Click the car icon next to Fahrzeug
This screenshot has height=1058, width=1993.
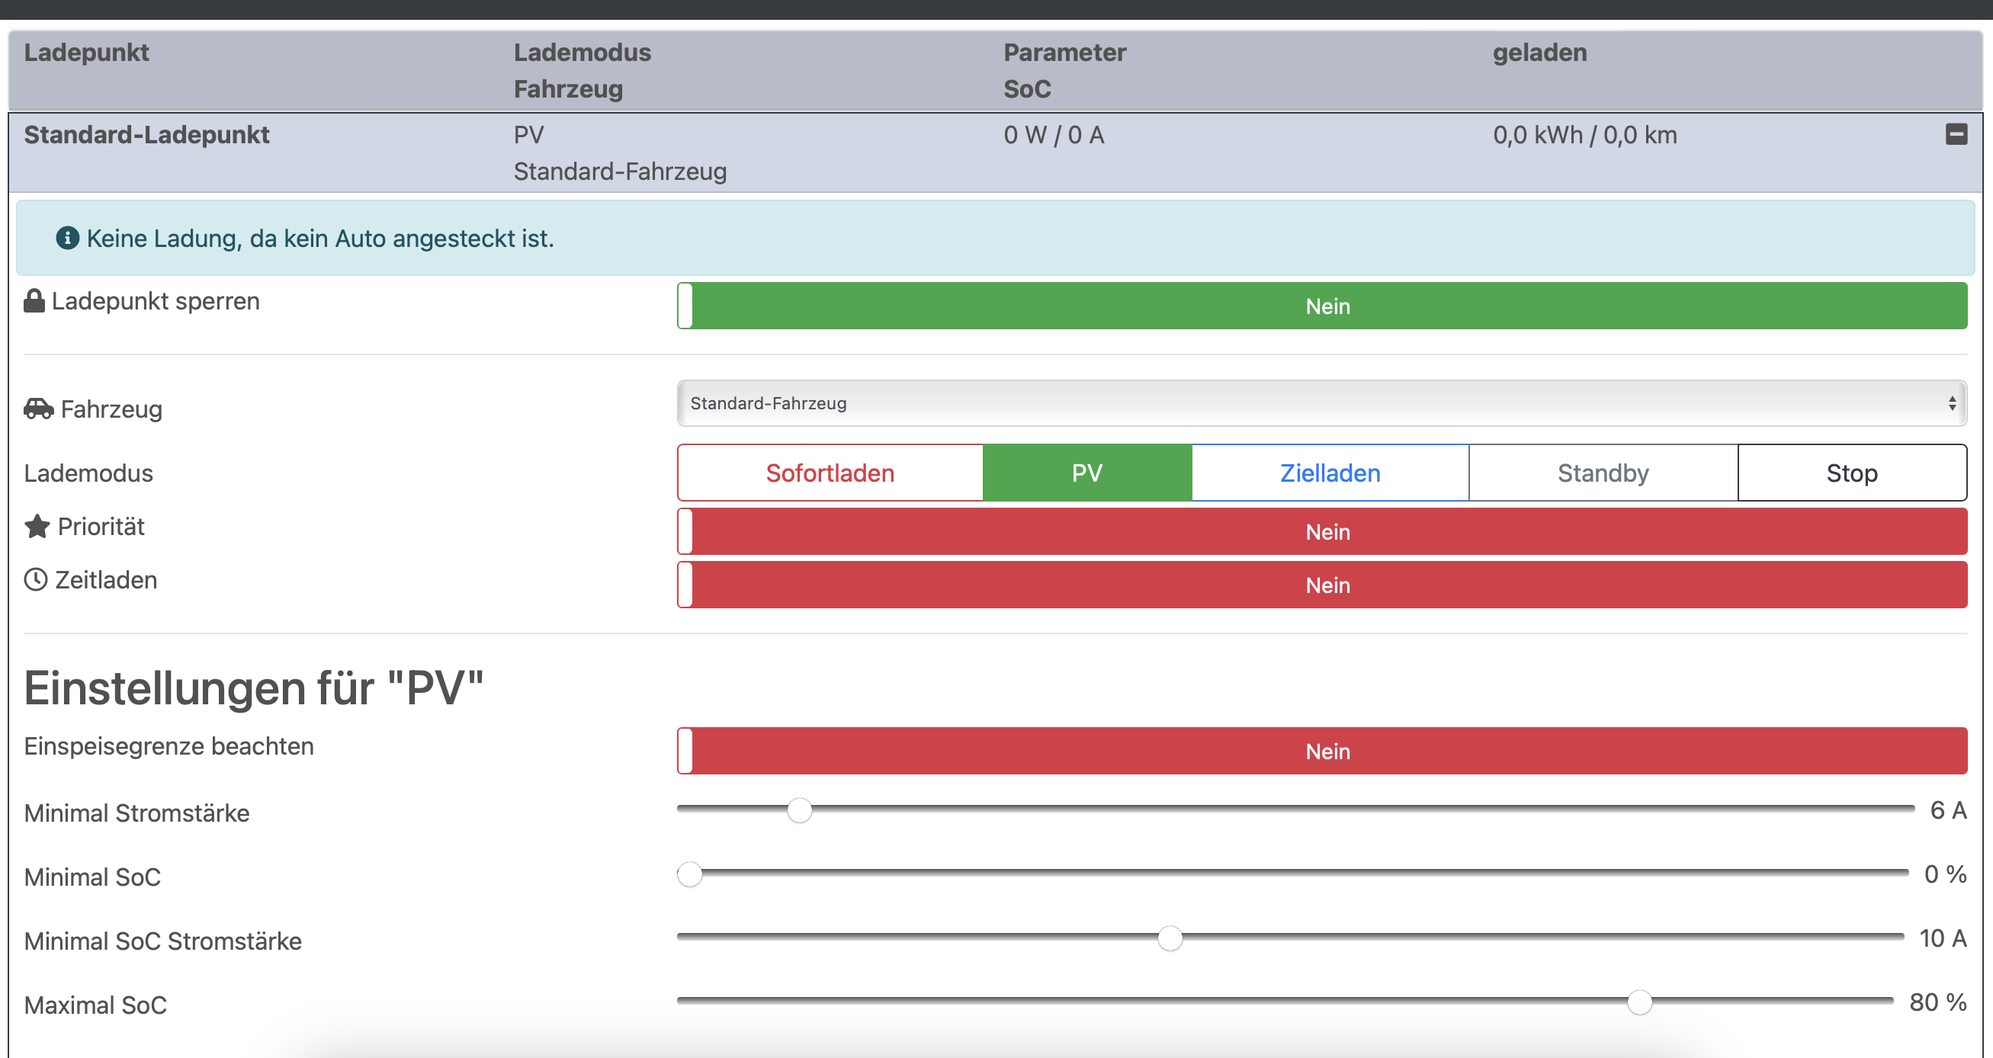coord(39,409)
